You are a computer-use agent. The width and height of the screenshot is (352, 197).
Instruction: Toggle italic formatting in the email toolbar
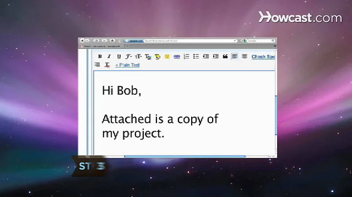109,57
